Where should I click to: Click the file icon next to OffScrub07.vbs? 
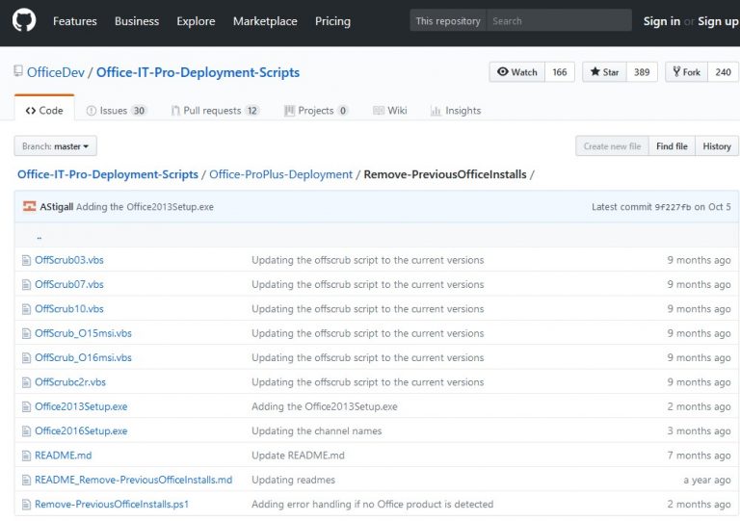pos(26,285)
